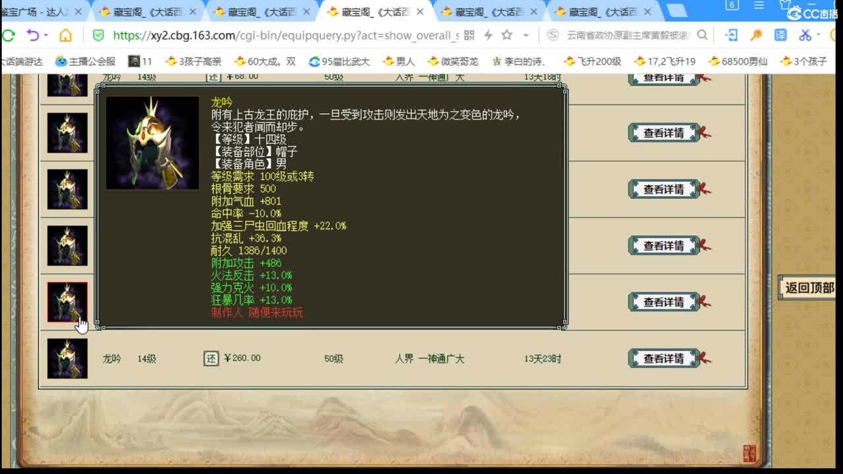Click 根骨要求 500 line
Viewport: 843px width, 474px height.
click(x=244, y=189)
